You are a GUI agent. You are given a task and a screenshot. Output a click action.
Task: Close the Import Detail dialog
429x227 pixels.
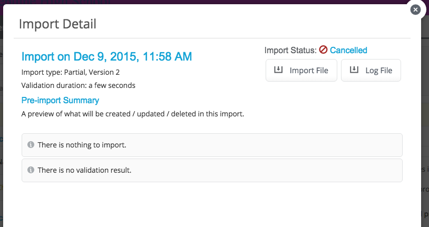click(x=415, y=10)
